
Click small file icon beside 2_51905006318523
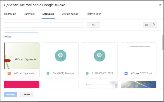coord(87,73)
